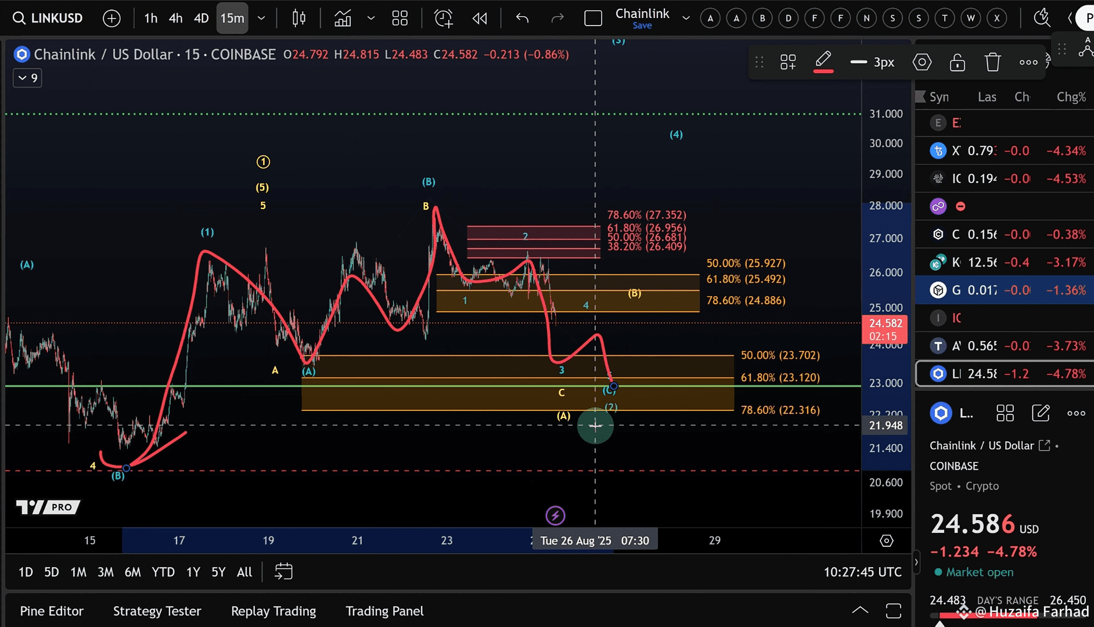Open the LINKUSD symbol search
This screenshot has width=1094, height=627.
click(x=48, y=18)
